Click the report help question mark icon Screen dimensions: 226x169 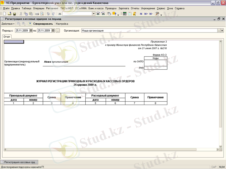[30, 24]
